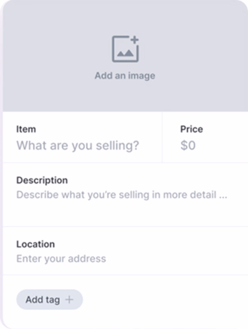The width and height of the screenshot is (248, 329).
Task: Click the Item label
Action: [x=26, y=129]
